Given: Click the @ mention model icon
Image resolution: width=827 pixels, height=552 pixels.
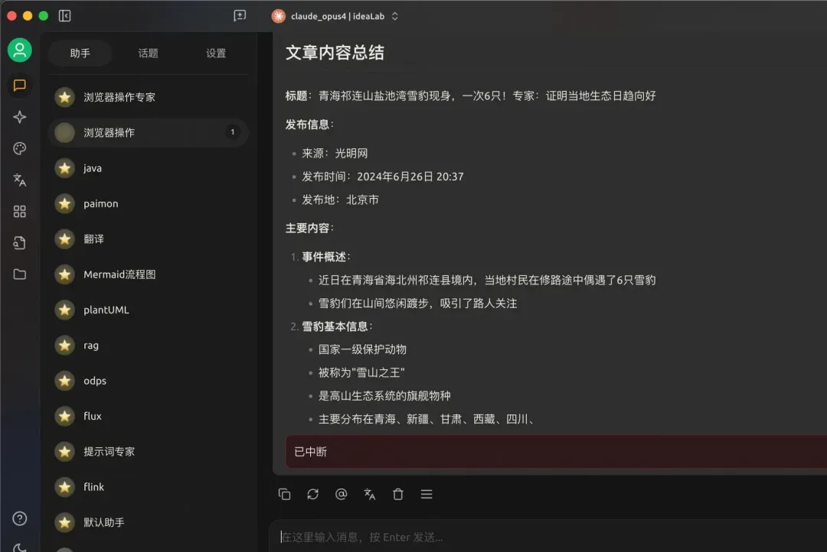Looking at the screenshot, I should (x=342, y=494).
